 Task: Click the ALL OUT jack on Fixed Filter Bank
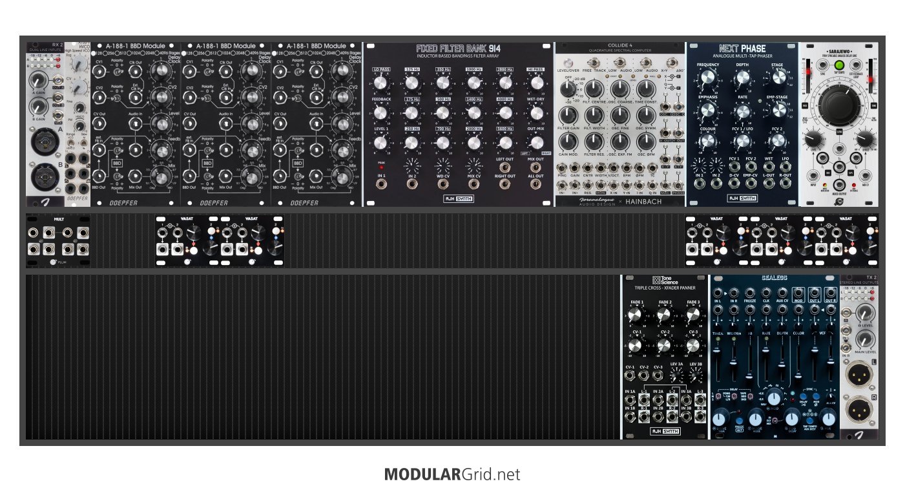click(x=536, y=184)
